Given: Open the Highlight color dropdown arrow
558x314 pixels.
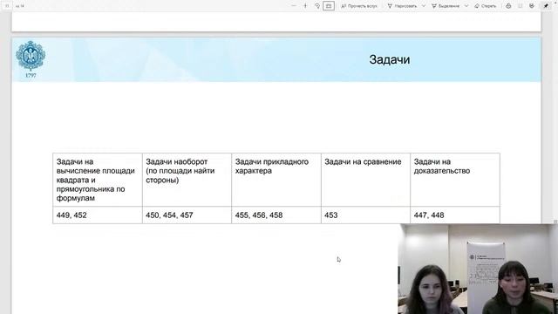Looking at the screenshot, I should click(x=466, y=6).
